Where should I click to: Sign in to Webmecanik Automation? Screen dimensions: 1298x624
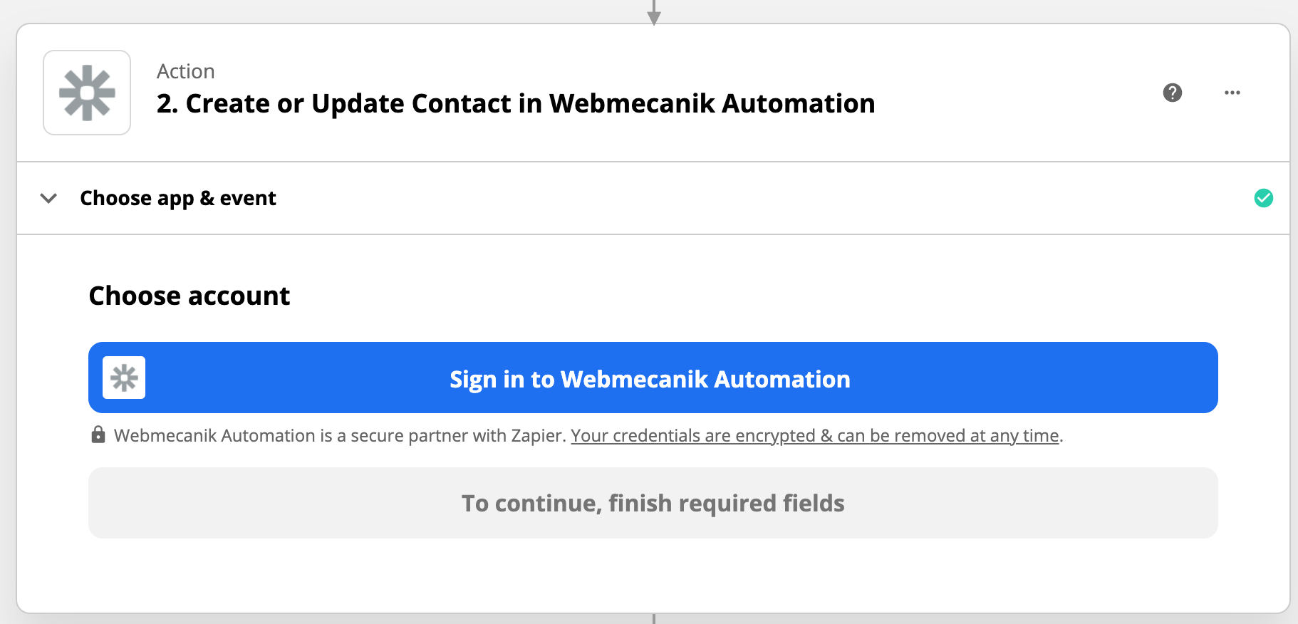[x=653, y=378]
